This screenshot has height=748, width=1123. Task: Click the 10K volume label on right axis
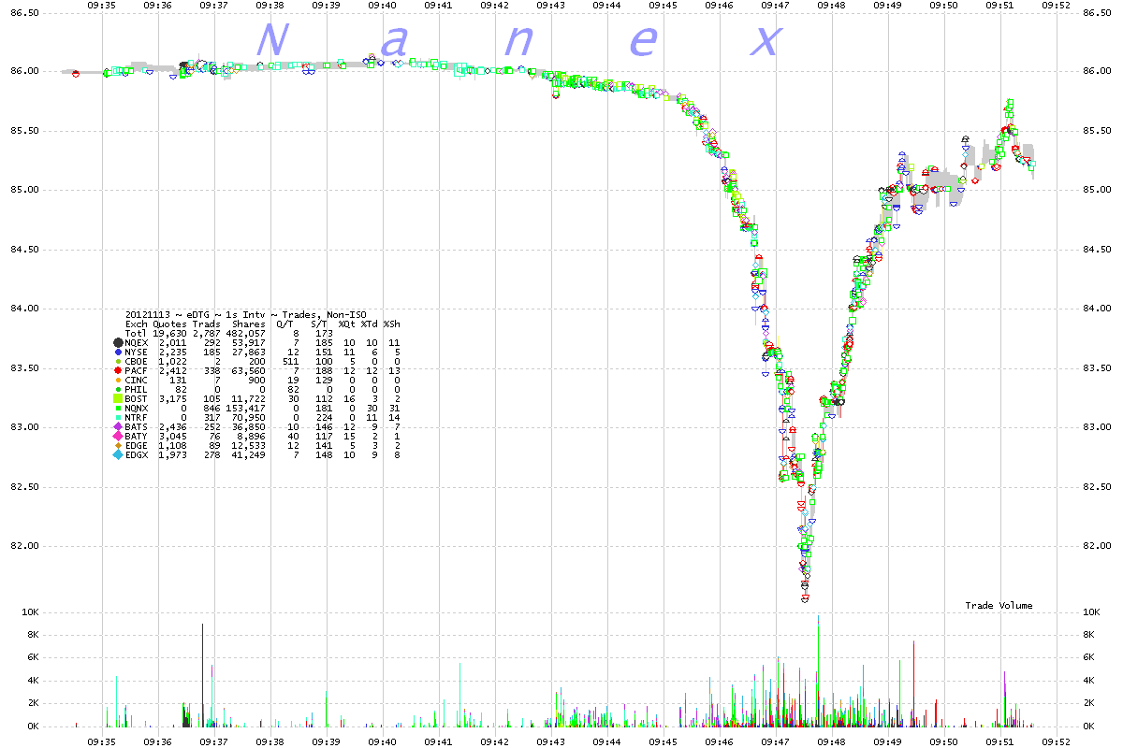1092,612
